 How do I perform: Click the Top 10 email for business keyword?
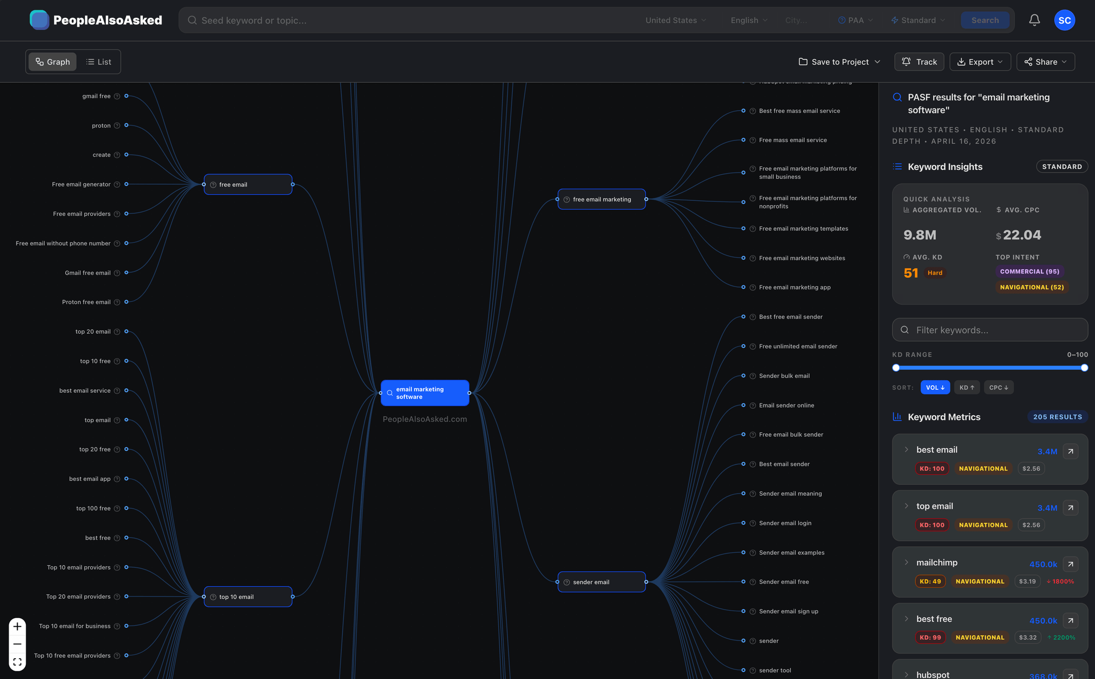[75, 626]
